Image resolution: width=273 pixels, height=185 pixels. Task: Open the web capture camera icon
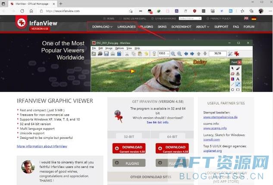pos(213,11)
